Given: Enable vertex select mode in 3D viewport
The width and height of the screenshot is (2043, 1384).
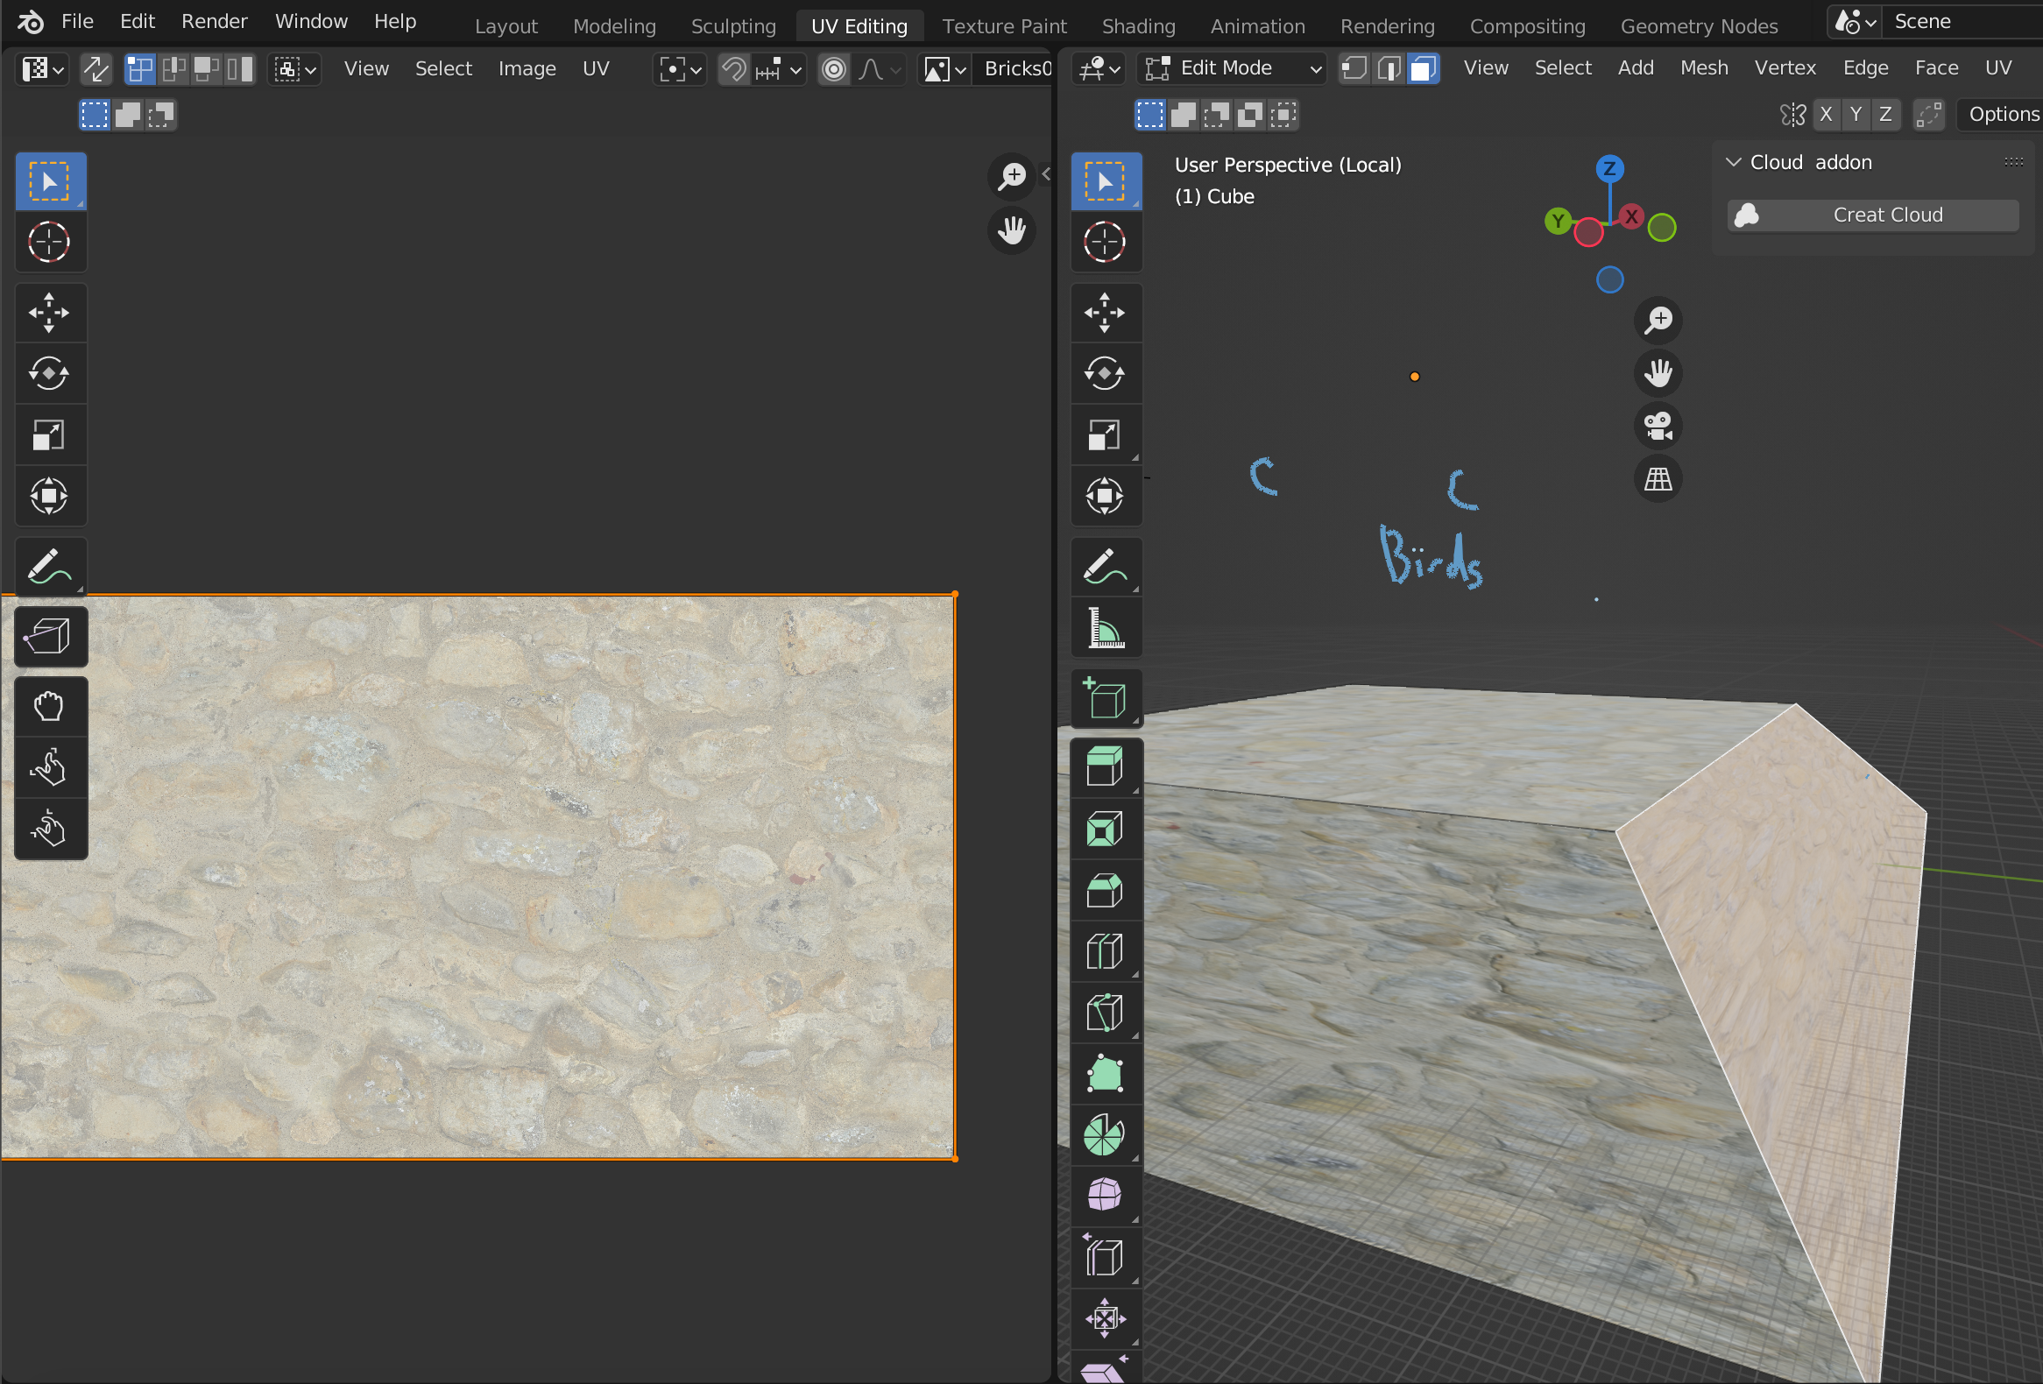Looking at the screenshot, I should coord(1354,68).
